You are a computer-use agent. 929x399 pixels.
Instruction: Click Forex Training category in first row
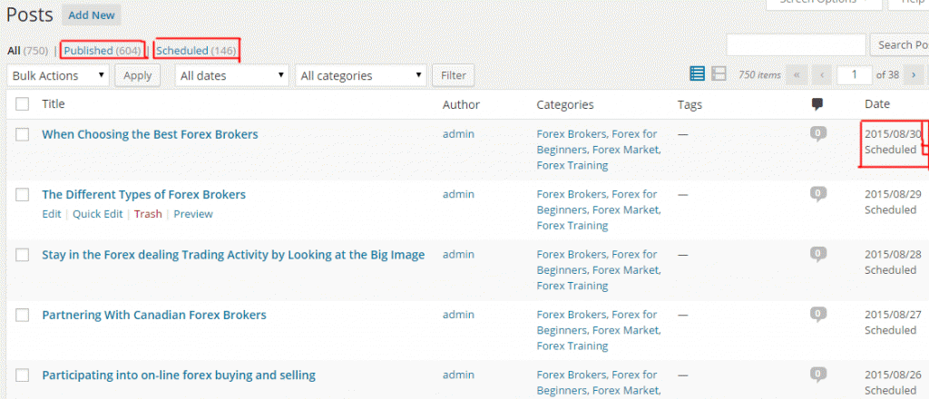[x=572, y=166]
